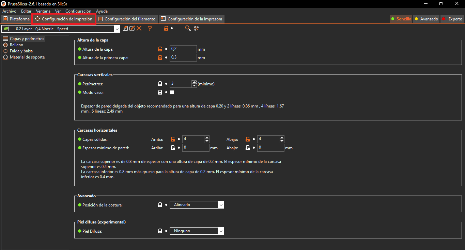Increase Arriba capas sólidas with up arrow

tap(207, 137)
